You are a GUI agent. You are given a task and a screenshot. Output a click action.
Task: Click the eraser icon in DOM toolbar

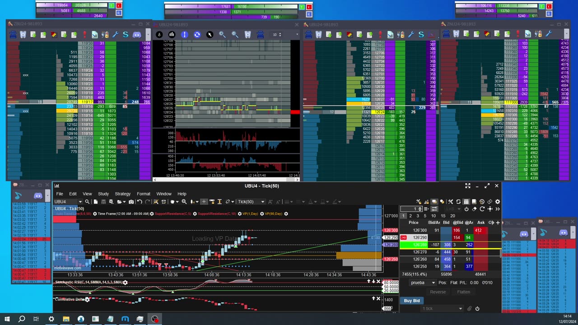(x=474, y=209)
